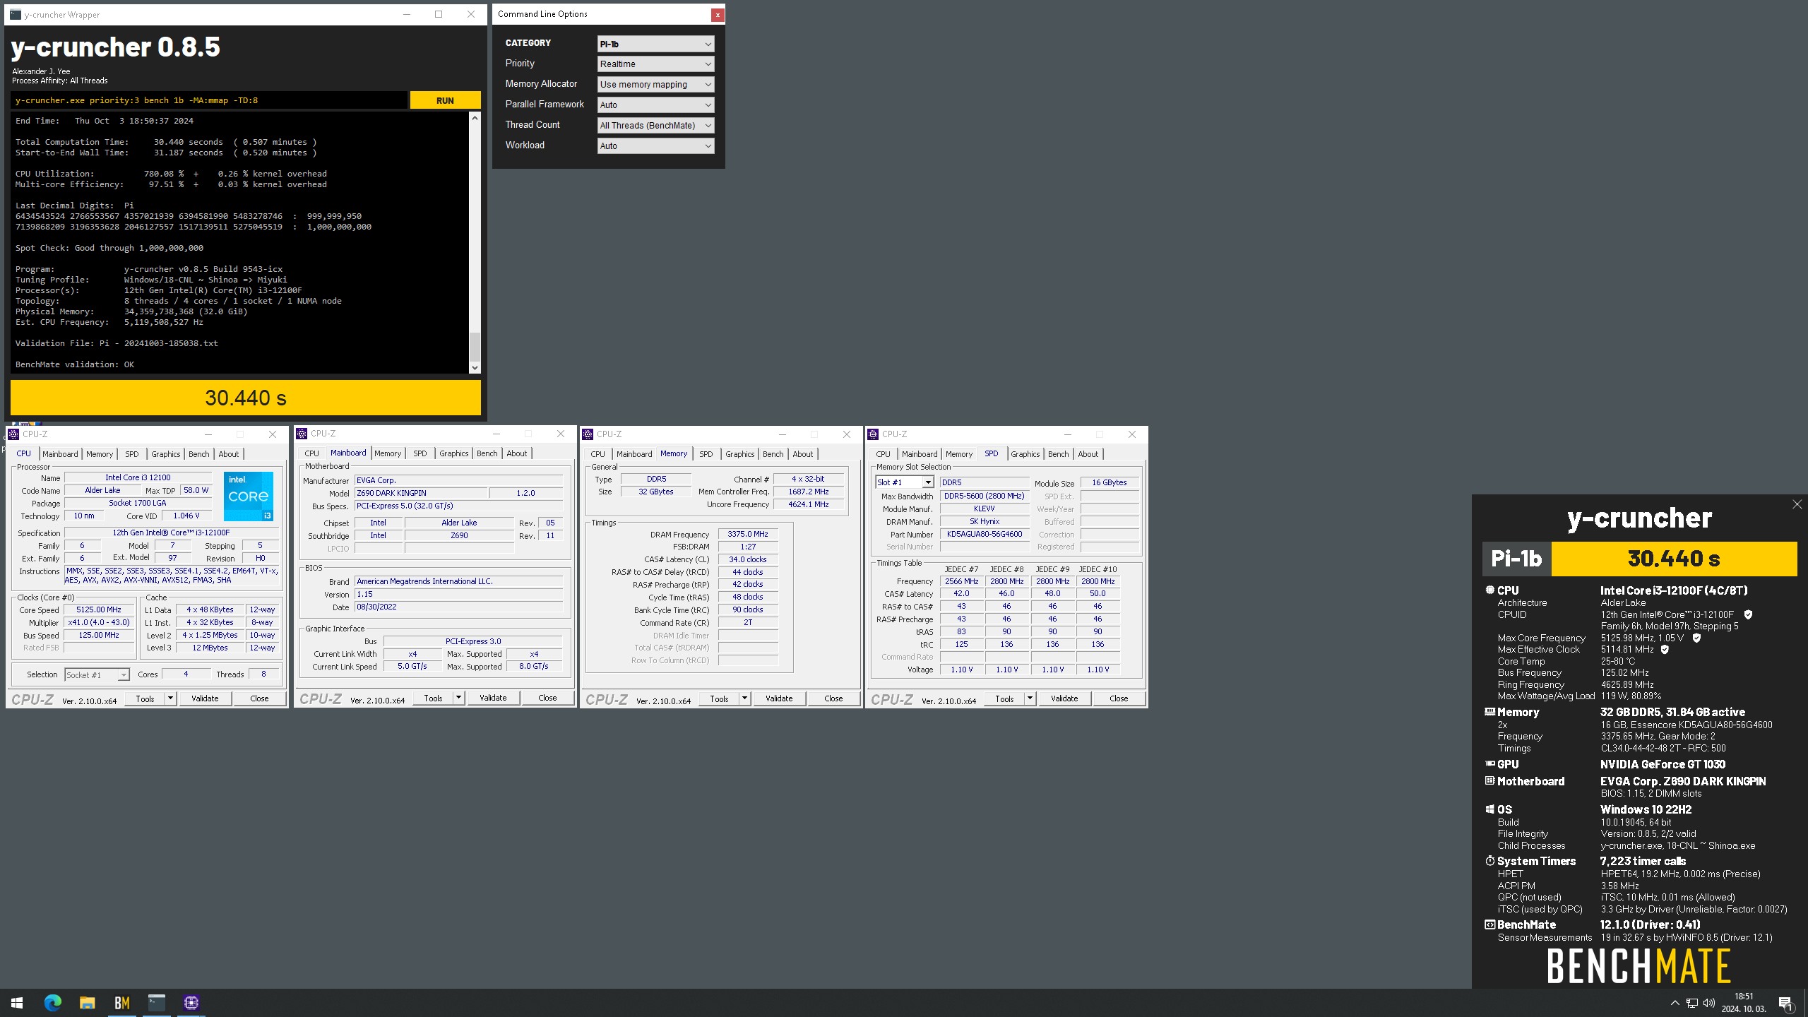Click DRAM Frequency value 3375.0 MHz
This screenshot has width=1808, height=1017.
tap(748, 534)
